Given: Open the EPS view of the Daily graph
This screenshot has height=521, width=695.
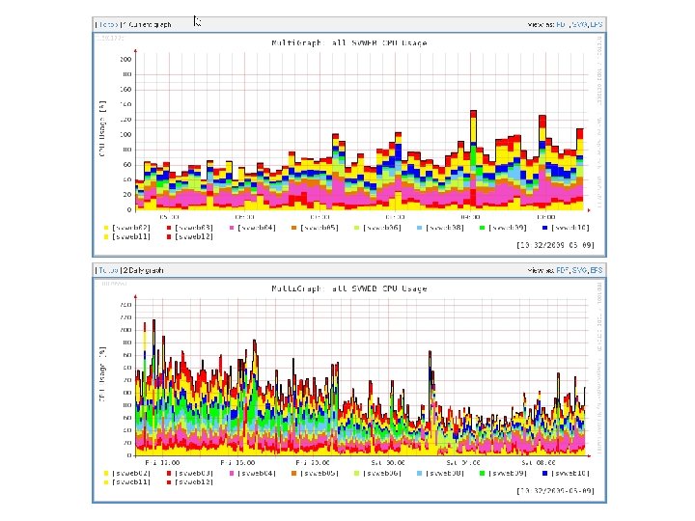Looking at the screenshot, I should pyautogui.click(x=597, y=270).
